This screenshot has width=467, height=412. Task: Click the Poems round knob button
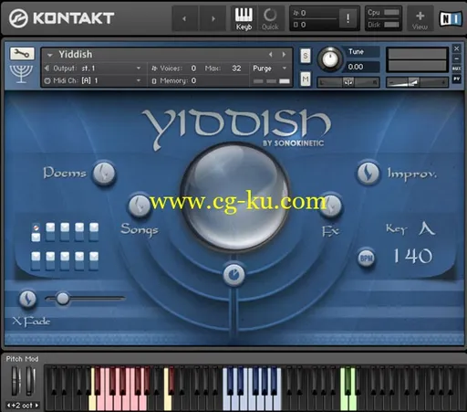click(x=104, y=173)
